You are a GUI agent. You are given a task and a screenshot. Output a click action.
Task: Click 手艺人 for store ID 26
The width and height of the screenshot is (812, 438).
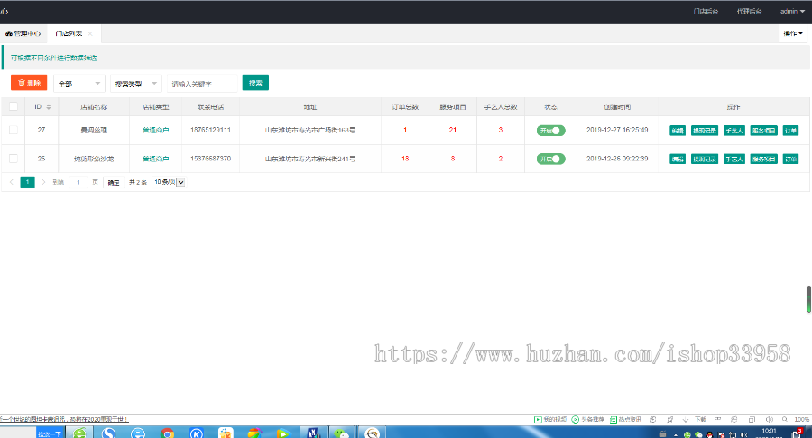coord(734,159)
